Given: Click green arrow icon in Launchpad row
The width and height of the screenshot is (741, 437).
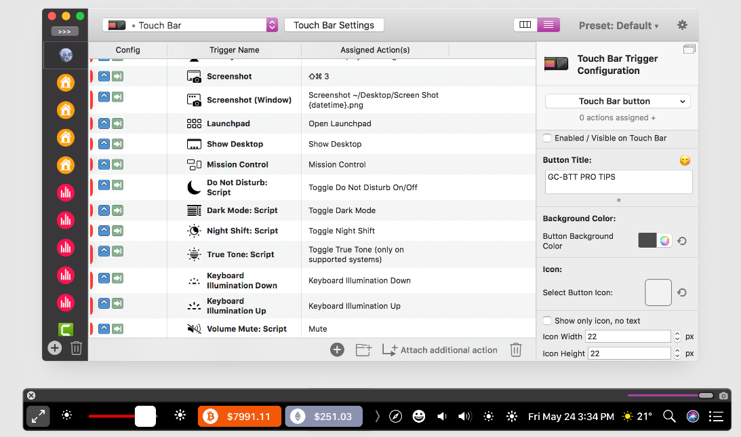Looking at the screenshot, I should click(x=118, y=123).
